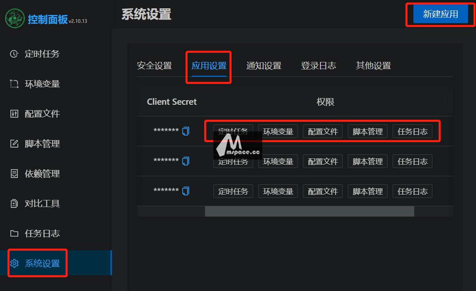This screenshot has width=476, height=291.
Task: Click the 对比工具 file icon
Action: (14, 203)
